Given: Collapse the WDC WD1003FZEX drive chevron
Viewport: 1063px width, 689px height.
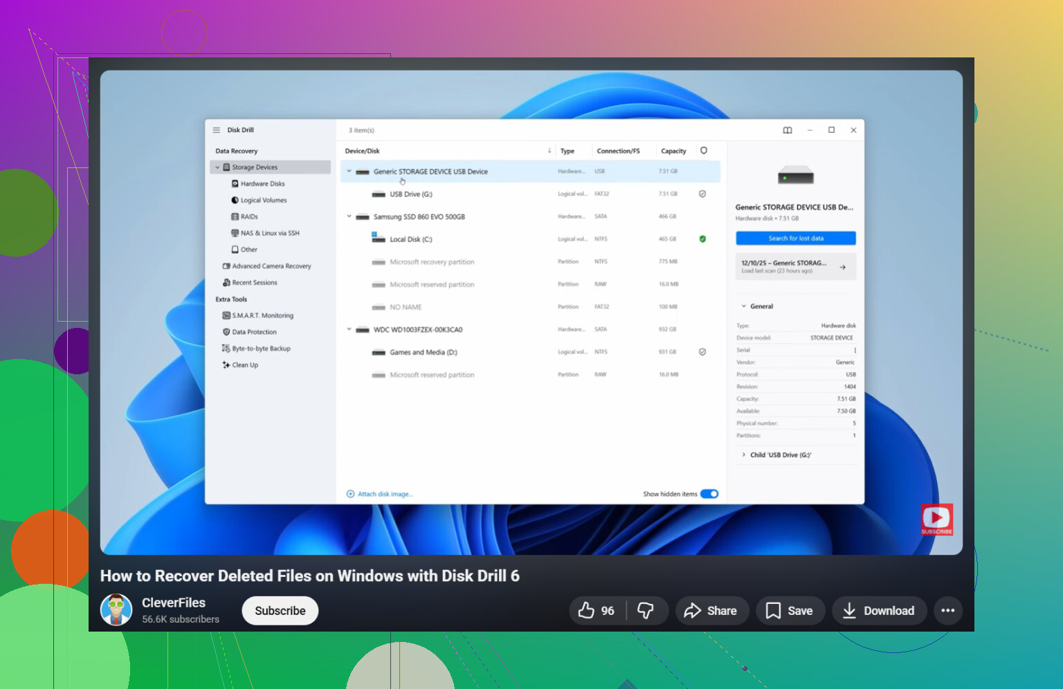Looking at the screenshot, I should click(349, 329).
